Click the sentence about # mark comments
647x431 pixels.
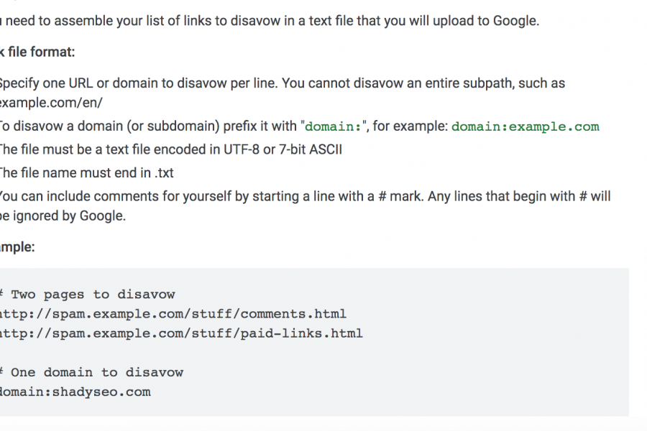click(306, 196)
